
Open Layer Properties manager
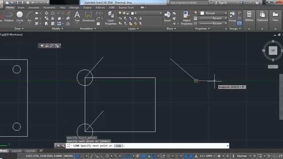pyautogui.click(x=111, y=18)
